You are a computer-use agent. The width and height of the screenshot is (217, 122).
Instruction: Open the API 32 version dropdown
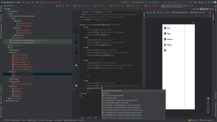168,13
